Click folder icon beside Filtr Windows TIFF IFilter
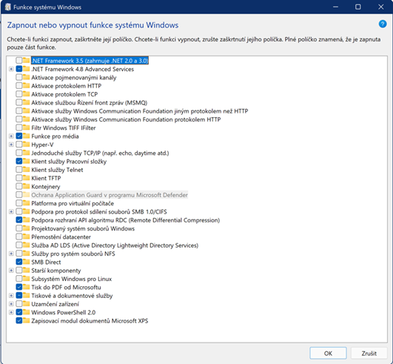Image resolution: width=393 pixels, height=364 pixels. pos(27,128)
